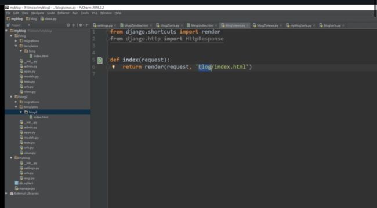Viewport: 377px width, 208px height.
Task: Click the collapse-all icon in Project panel header
Action: pos(74,25)
